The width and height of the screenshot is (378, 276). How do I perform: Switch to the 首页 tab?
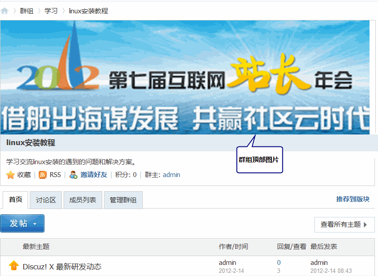pyautogui.click(x=16, y=200)
